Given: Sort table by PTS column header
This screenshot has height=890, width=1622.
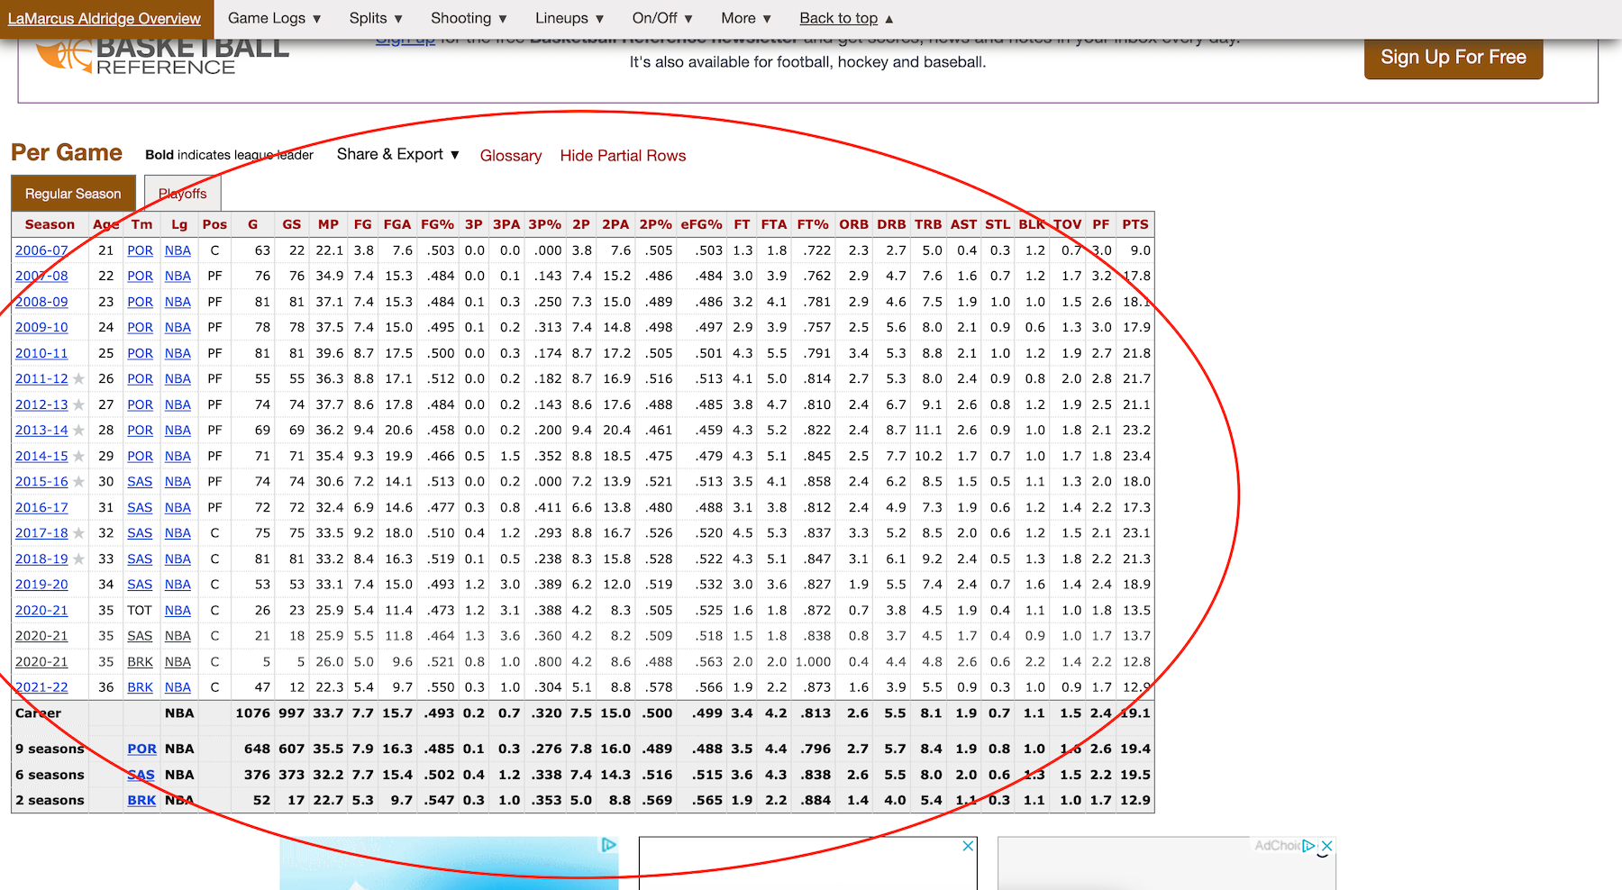Looking at the screenshot, I should tap(1135, 224).
